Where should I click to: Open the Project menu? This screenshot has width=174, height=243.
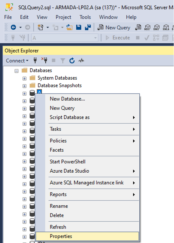tap(63, 17)
